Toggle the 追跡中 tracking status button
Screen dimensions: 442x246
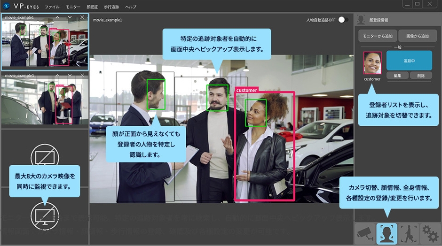pyautogui.click(x=409, y=61)
